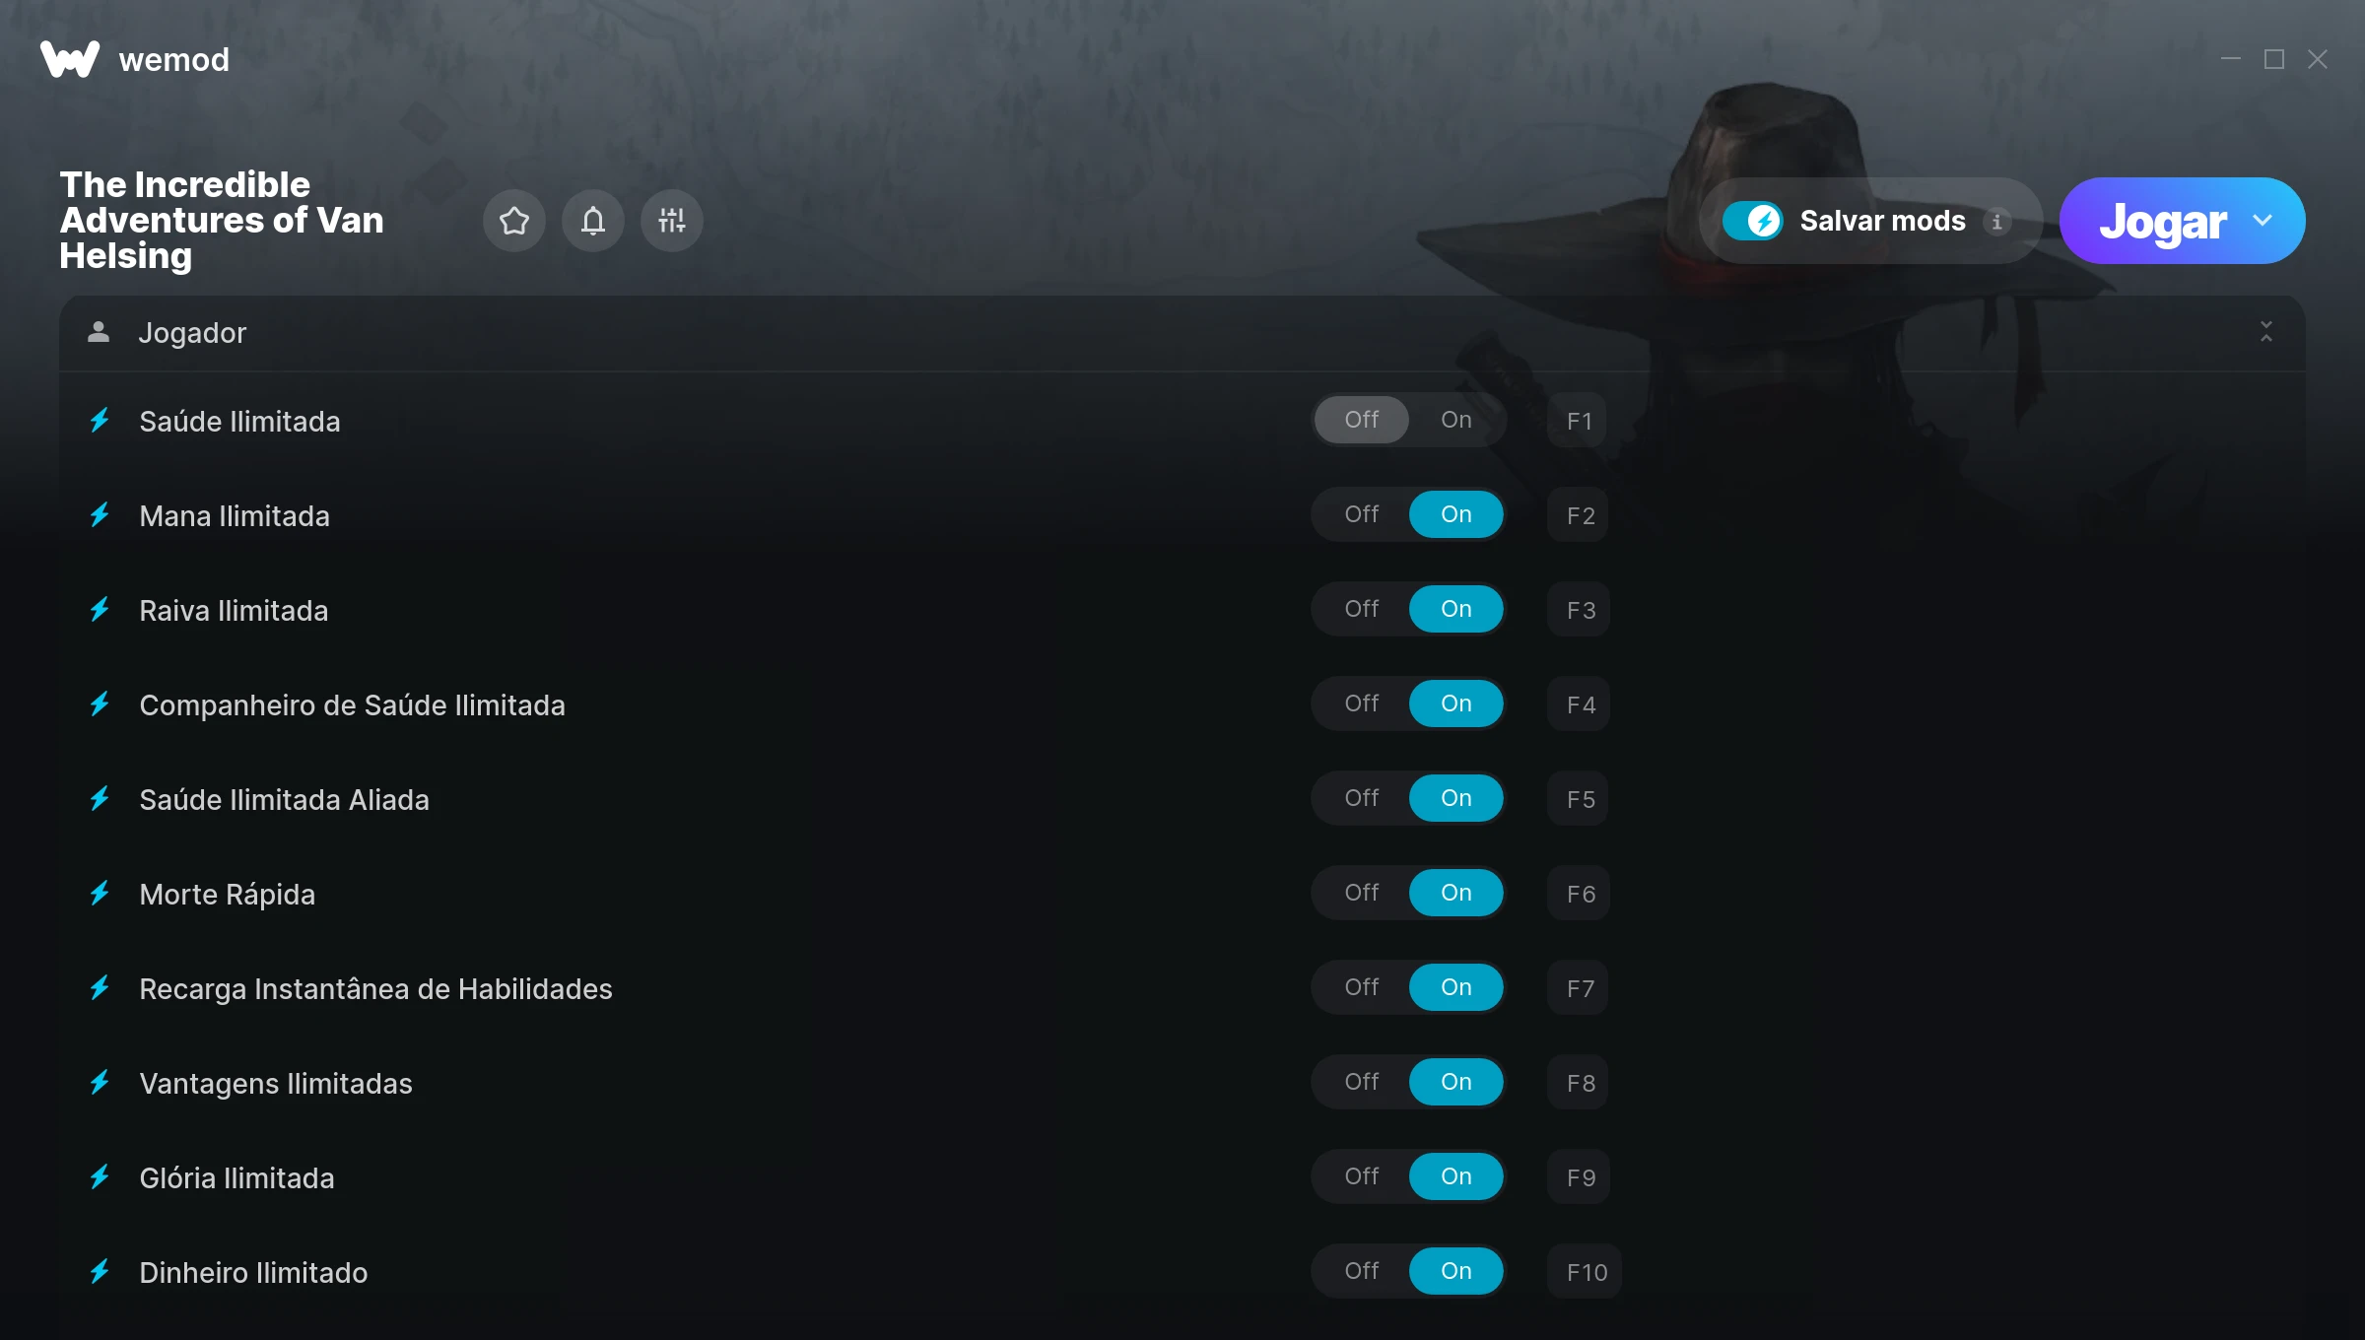Viewport: 2365px width, 1340px height.
Task: Switch off Dinheiro Ilimitado
Action: click(1362, 1271)
